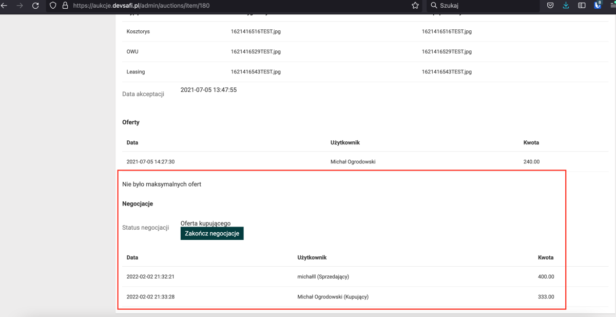Open the Firefox downloads panel
This screenshot has width=616, height=317.
(566, 6)
